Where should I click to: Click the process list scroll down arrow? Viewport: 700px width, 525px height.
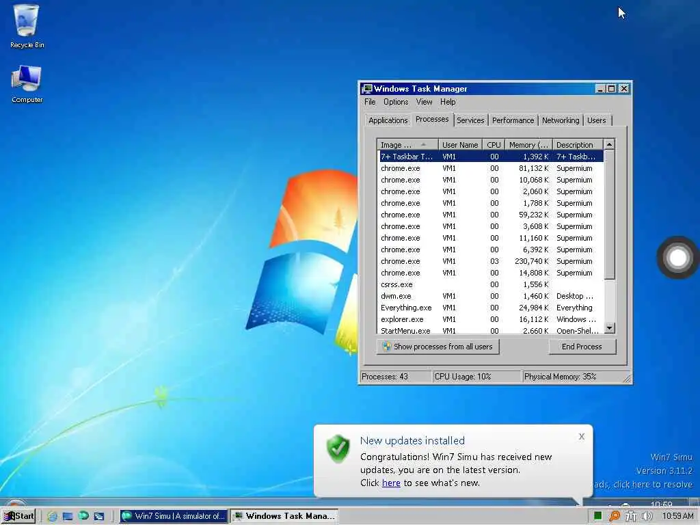[x=609, y=328]
